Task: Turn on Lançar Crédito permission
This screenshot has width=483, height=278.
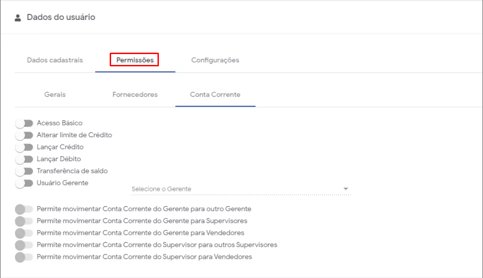Action: pyautogui.click(x=24, y=147)
